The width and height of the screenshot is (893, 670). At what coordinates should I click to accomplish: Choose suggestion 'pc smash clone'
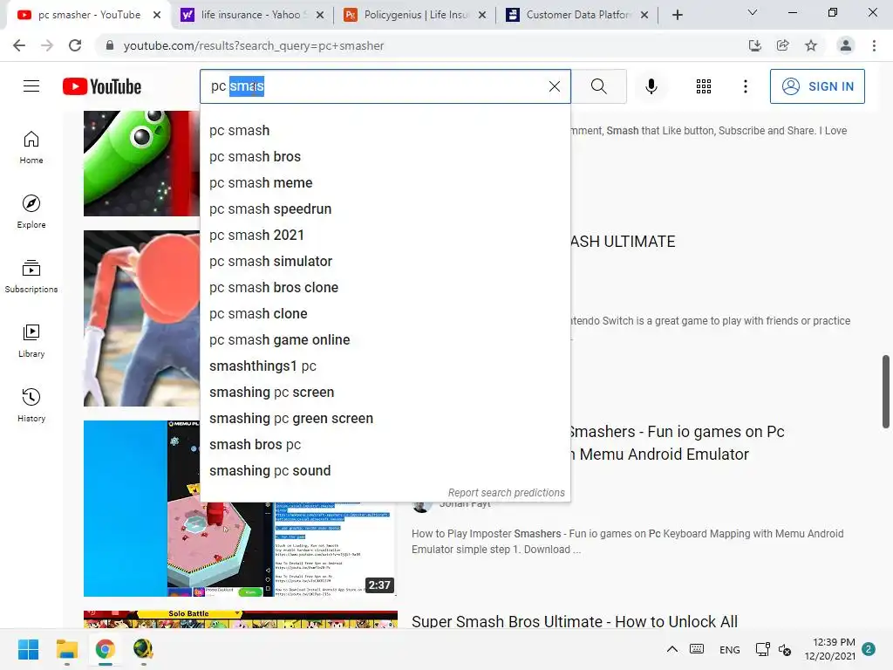(385, 314)
